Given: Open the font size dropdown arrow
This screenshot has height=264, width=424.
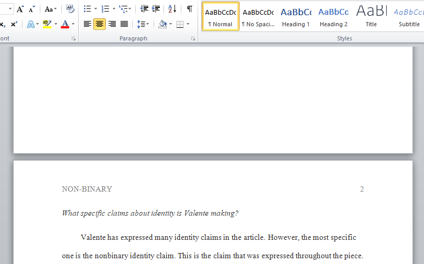Looking at the screenshot, I should pos(10,9).
